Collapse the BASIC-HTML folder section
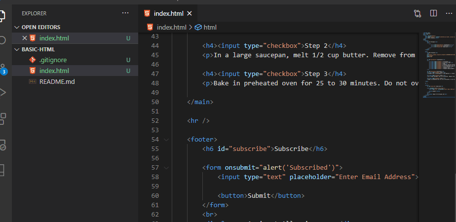The width and height of the screenshot is (456, 222). pos(17,49)
